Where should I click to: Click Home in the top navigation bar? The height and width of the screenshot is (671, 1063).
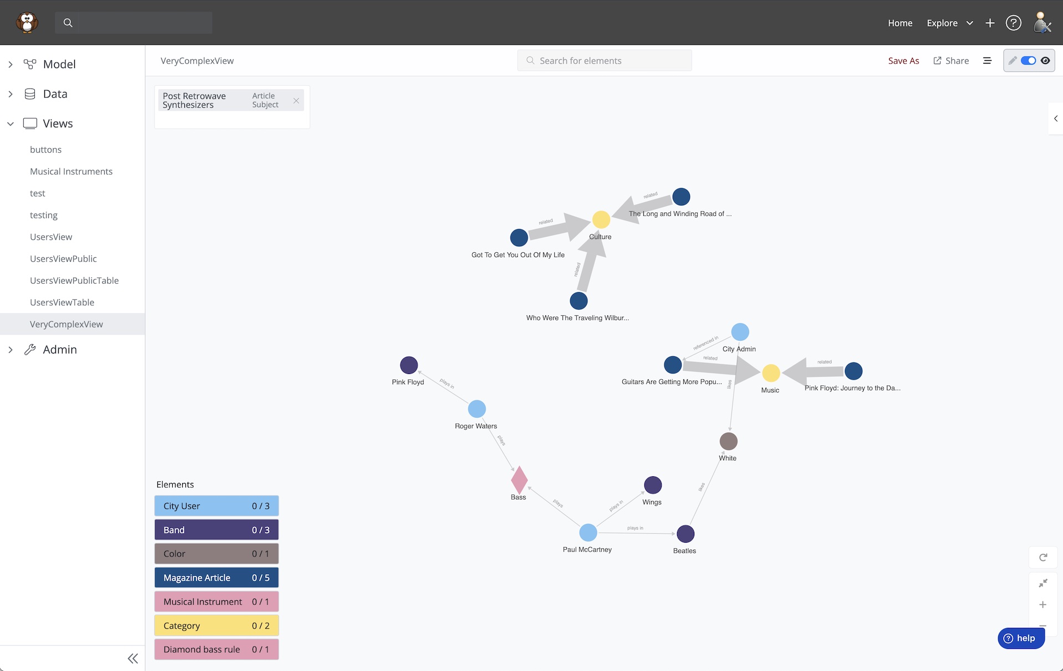900,22
